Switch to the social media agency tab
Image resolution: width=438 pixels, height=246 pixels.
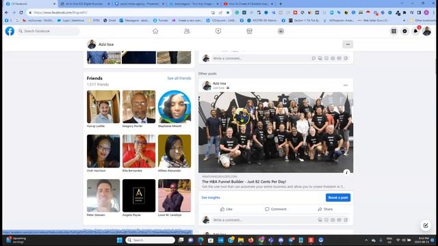[140, 4]
